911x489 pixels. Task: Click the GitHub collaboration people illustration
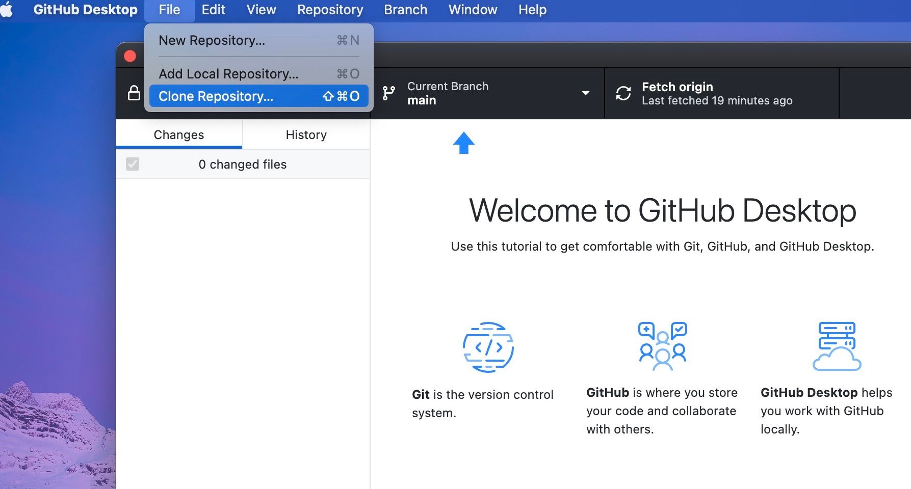tap(662, 346)
